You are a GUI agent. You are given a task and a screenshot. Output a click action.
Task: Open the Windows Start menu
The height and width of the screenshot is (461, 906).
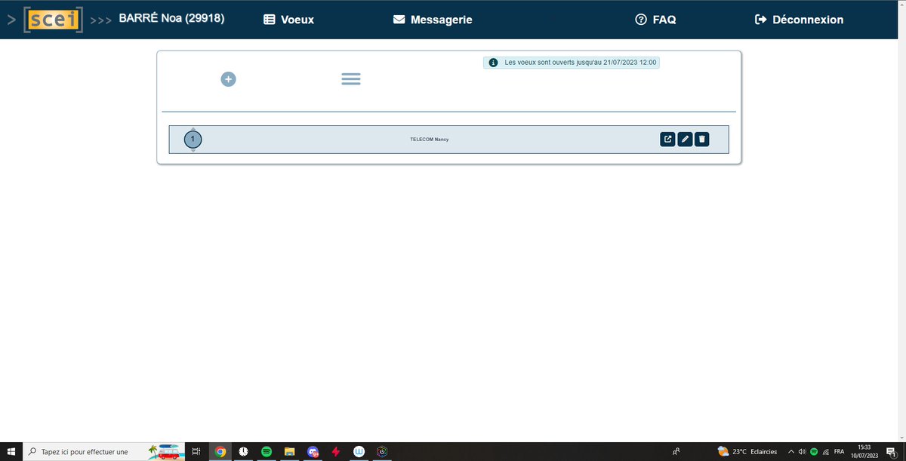coord(11,451)
